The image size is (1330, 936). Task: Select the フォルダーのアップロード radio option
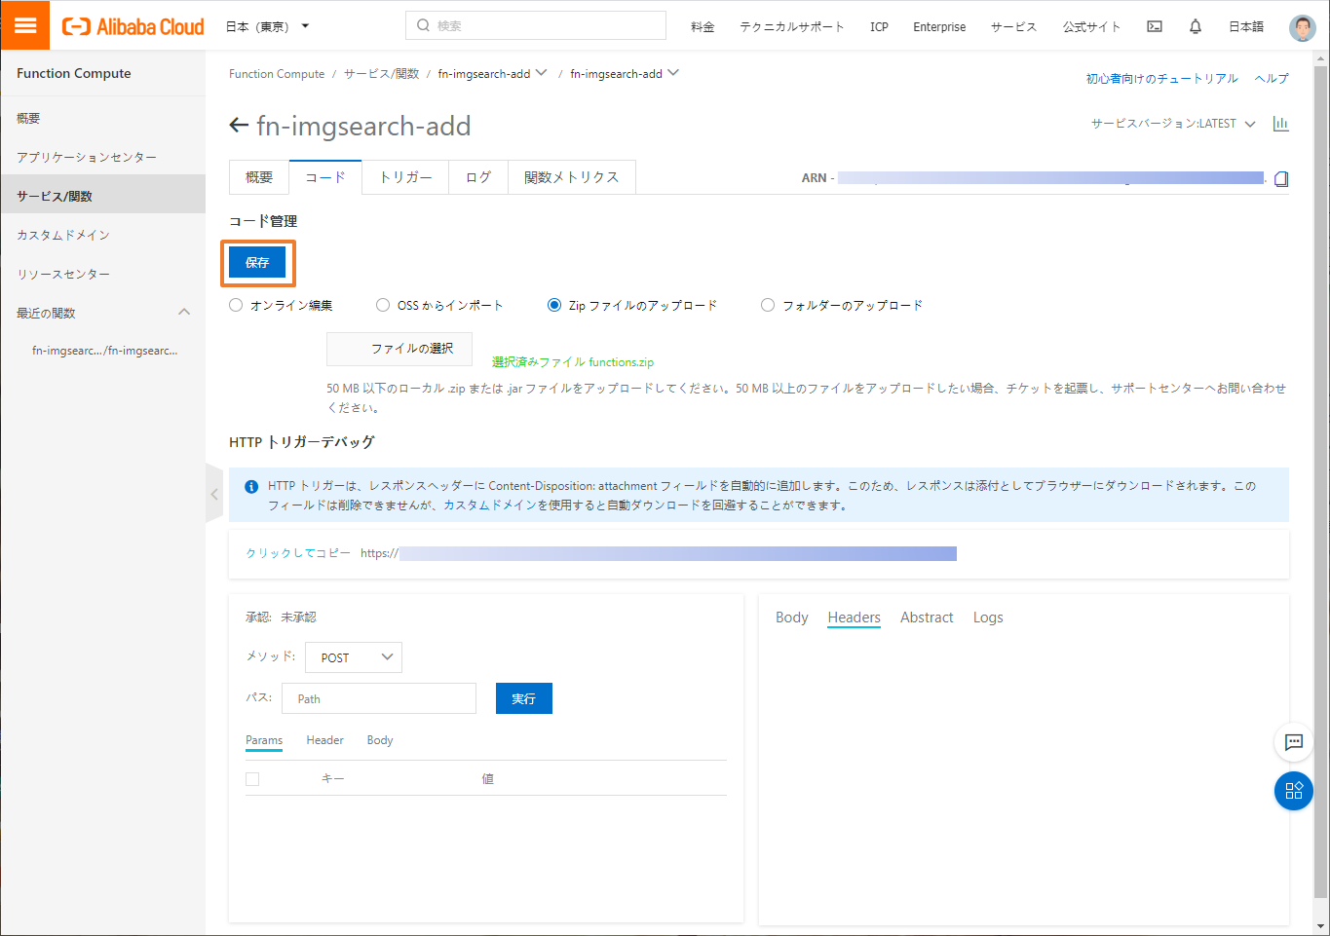(768, 305)
